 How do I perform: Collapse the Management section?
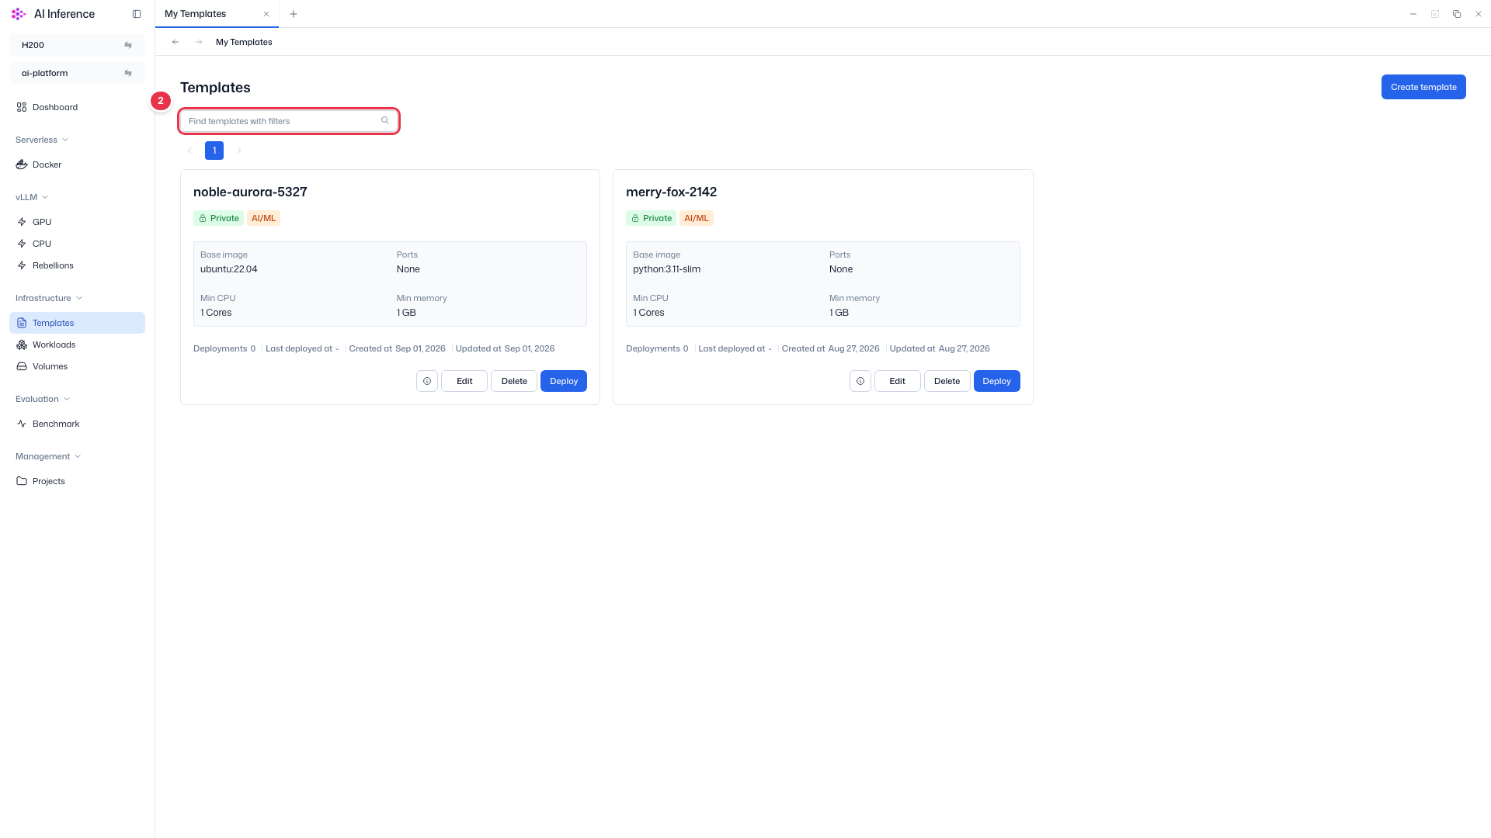[x=48, y=456]
